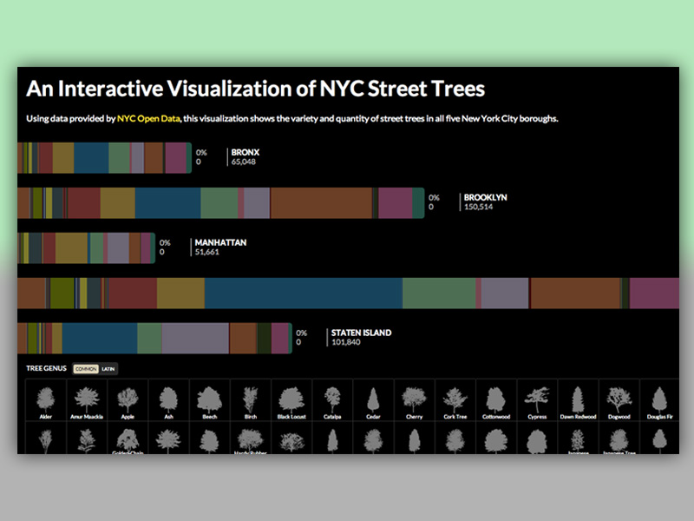
Task: Select the Beech tree thumbnail
Action: (209, 399)
